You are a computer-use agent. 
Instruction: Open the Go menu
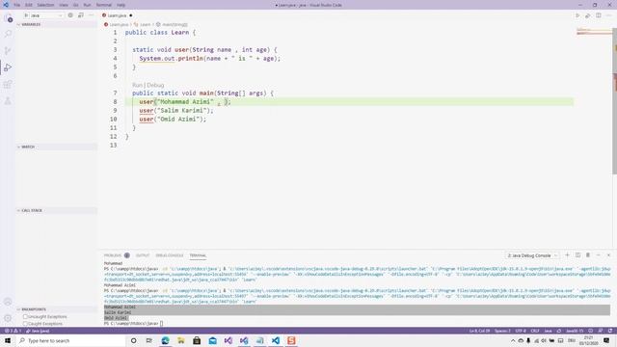(76, 5)
